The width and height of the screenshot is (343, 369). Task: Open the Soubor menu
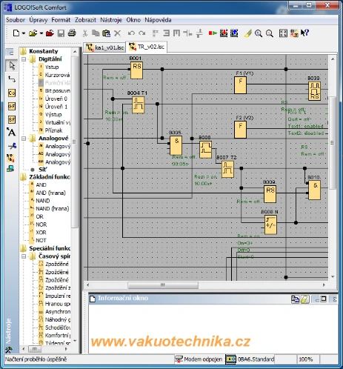click(16, 20)
